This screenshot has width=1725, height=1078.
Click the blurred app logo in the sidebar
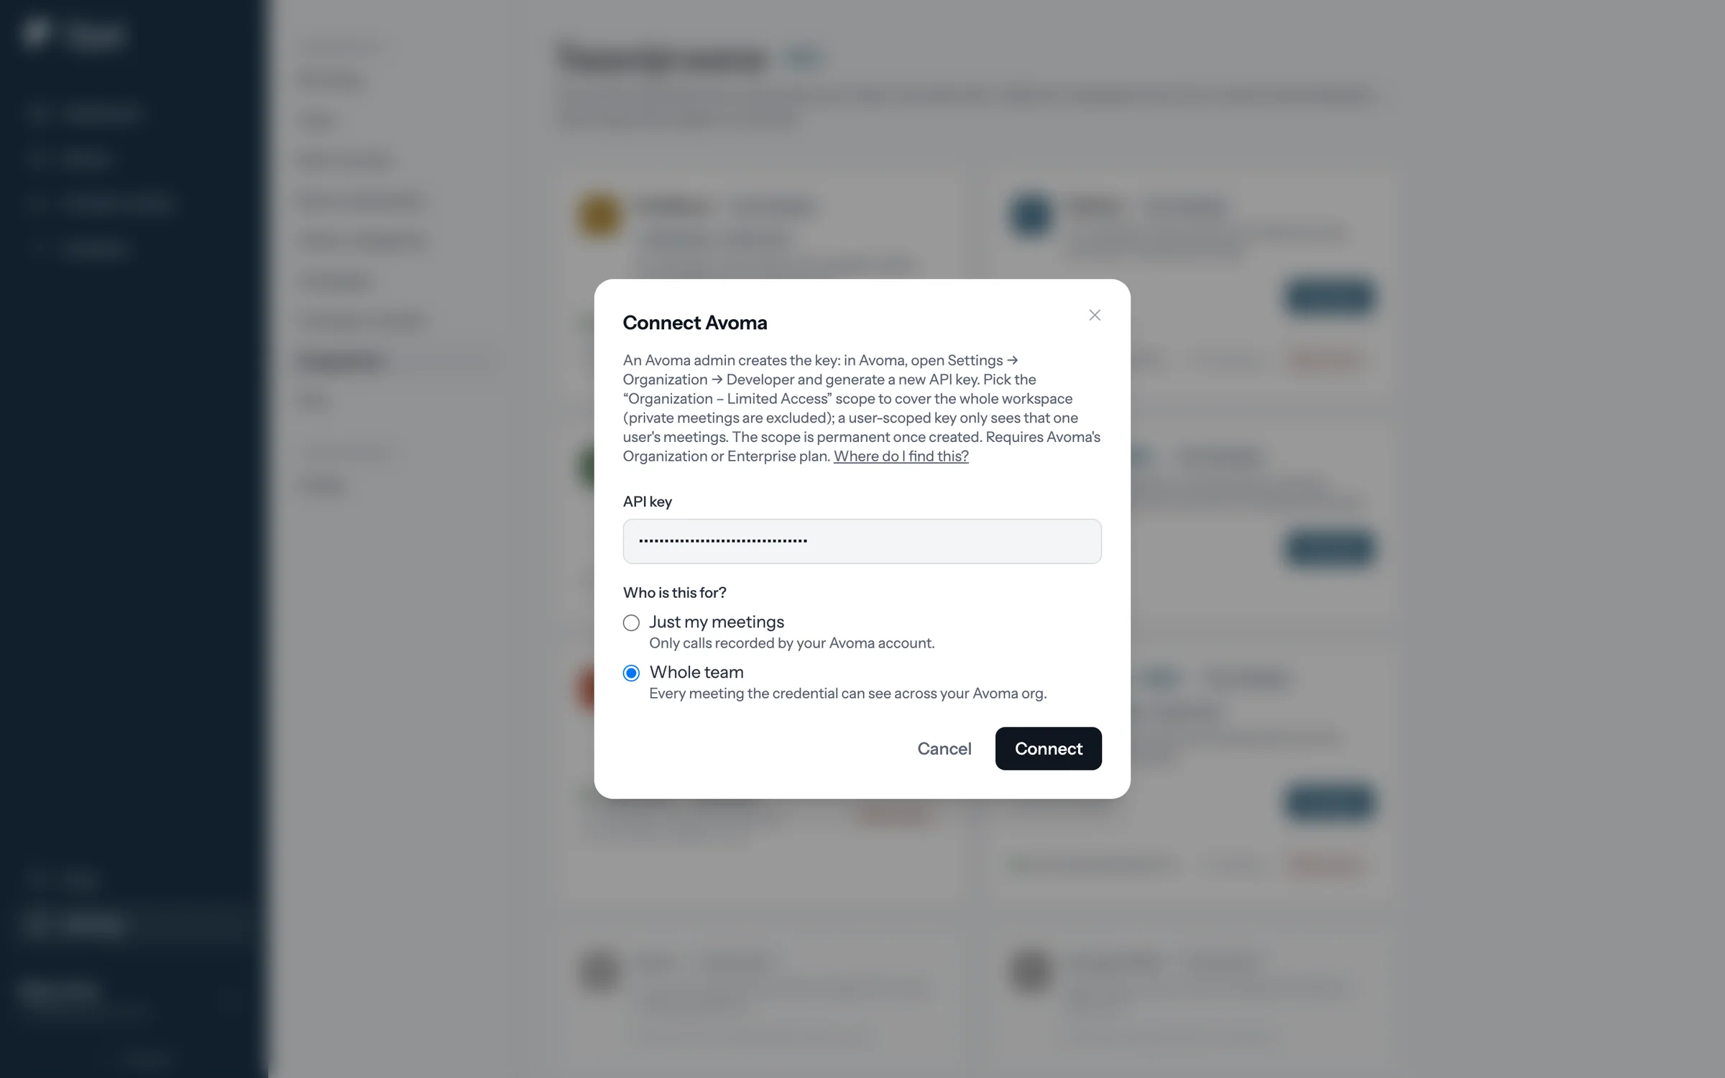click(x=36, y=32)
